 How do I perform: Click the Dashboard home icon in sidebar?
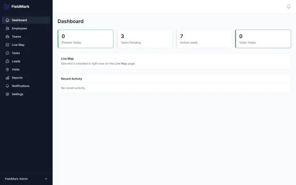[x=7, y=20]
